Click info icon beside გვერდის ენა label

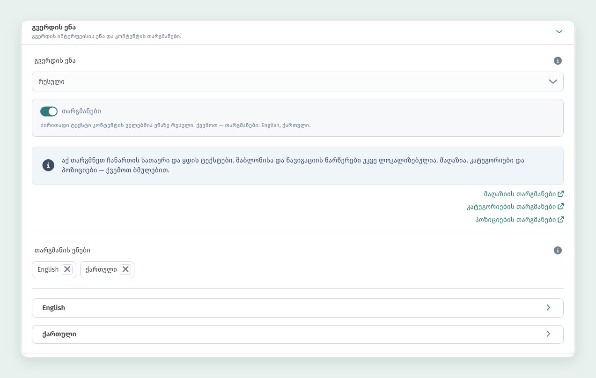click(558, 61)
